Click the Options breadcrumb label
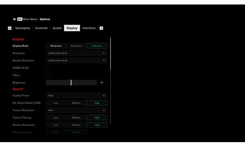This screenshot has height=147, width=245. click(x=45, y=19)
